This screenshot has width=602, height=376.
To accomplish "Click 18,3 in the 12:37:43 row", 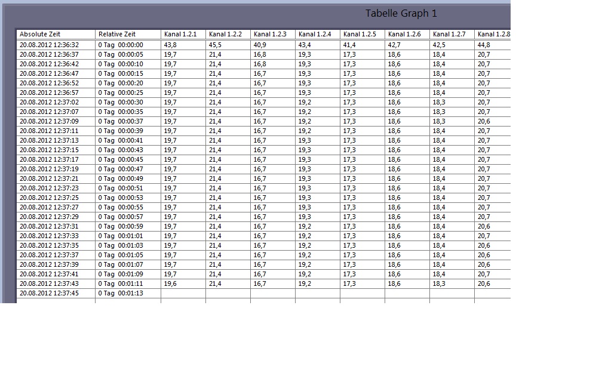I will tap(452, 284).
